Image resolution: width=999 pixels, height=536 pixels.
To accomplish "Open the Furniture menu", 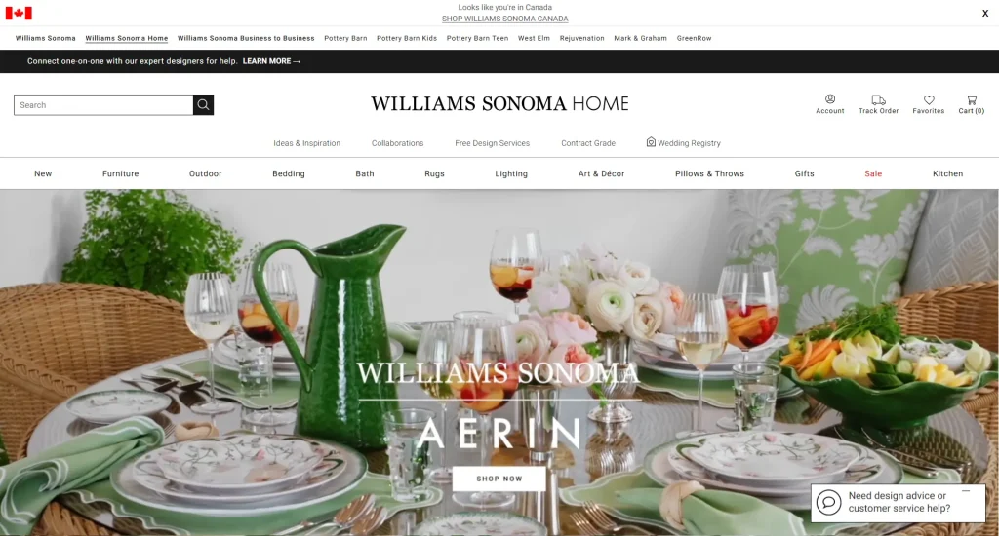I will (x=120, y=173).
